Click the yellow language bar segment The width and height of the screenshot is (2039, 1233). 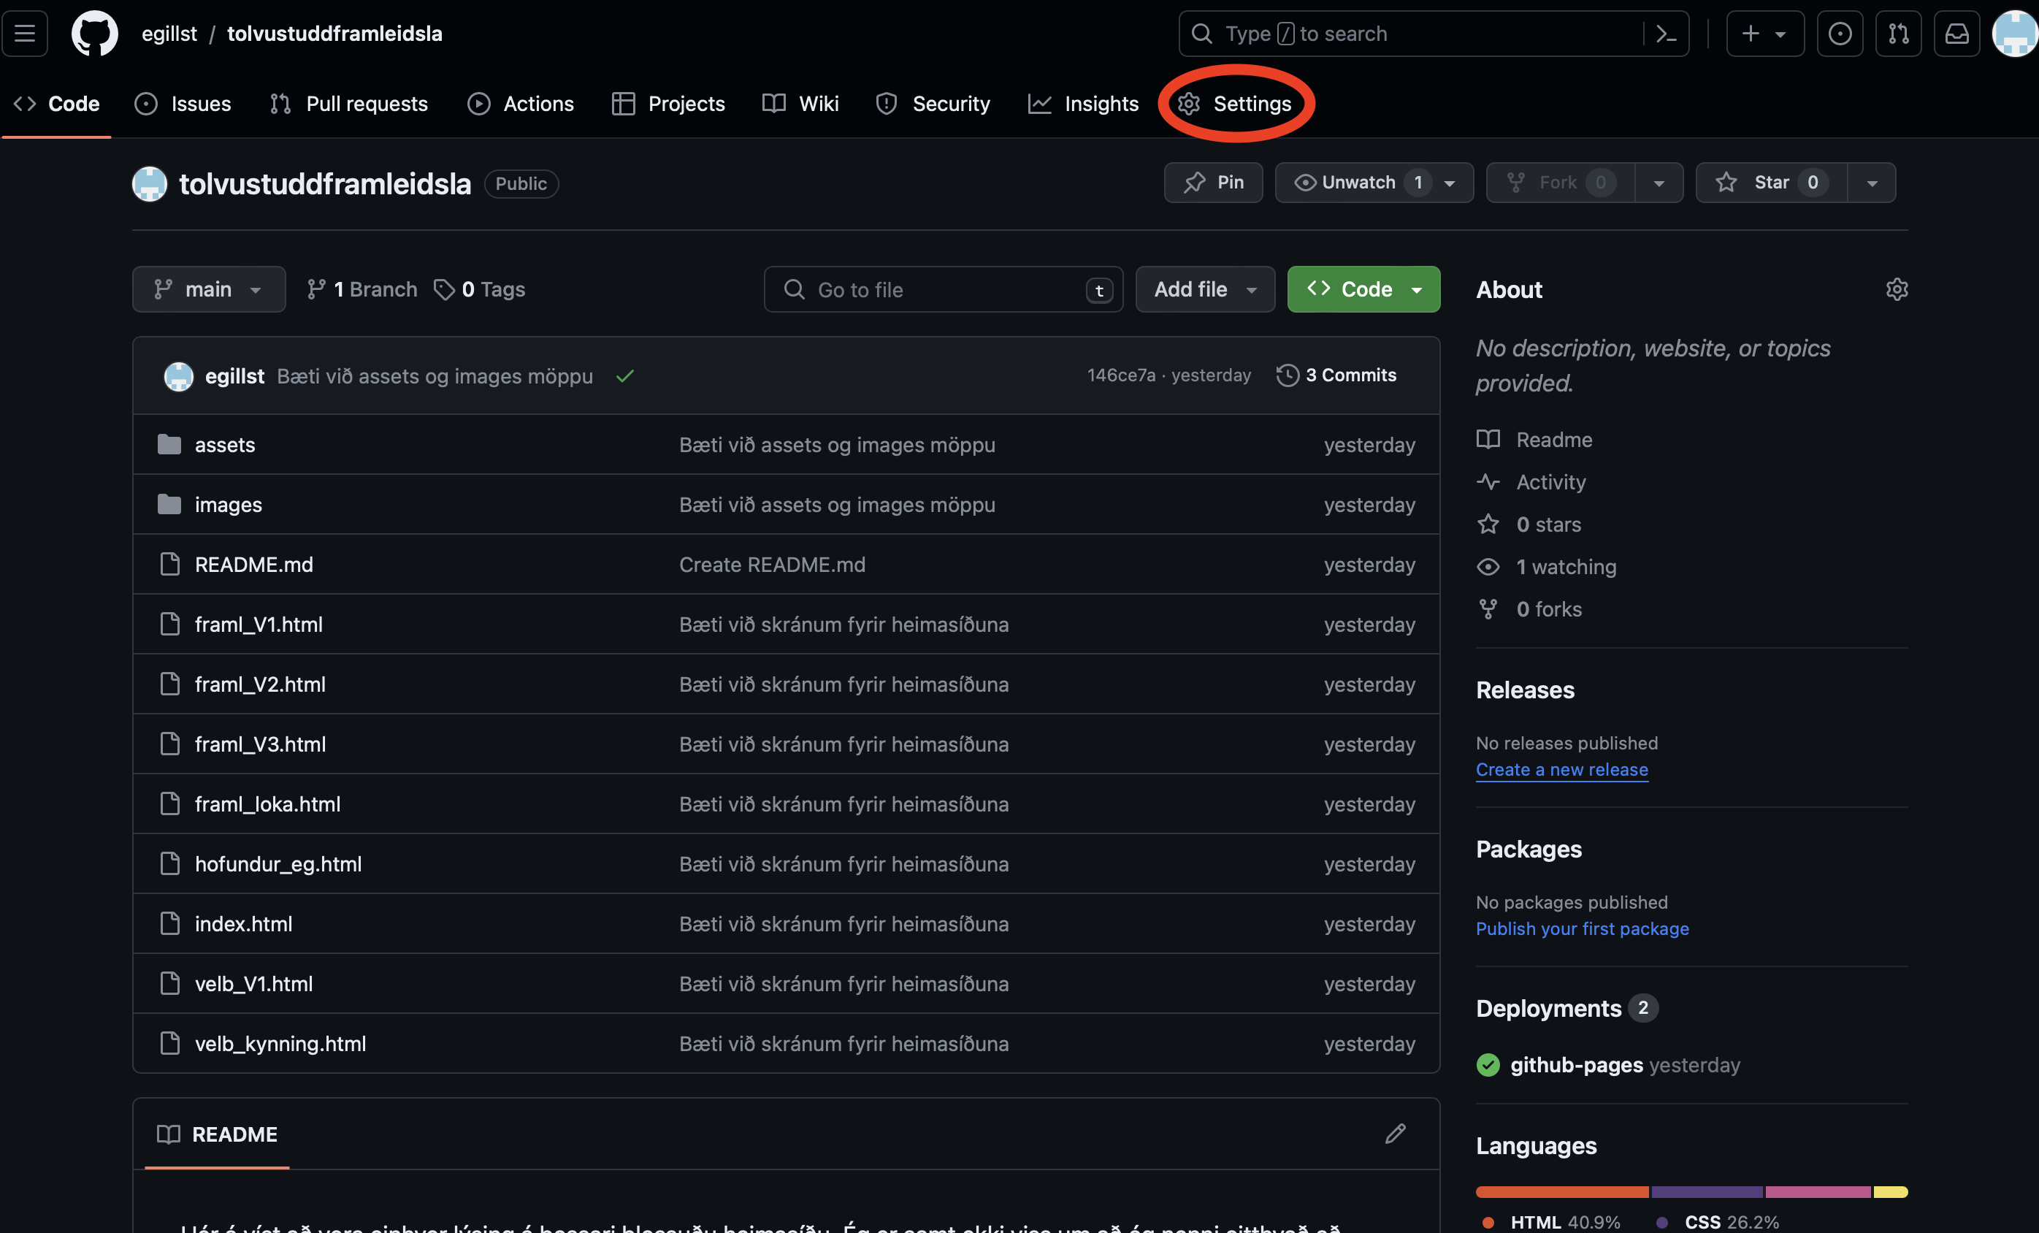(x=1891, y=1191)
